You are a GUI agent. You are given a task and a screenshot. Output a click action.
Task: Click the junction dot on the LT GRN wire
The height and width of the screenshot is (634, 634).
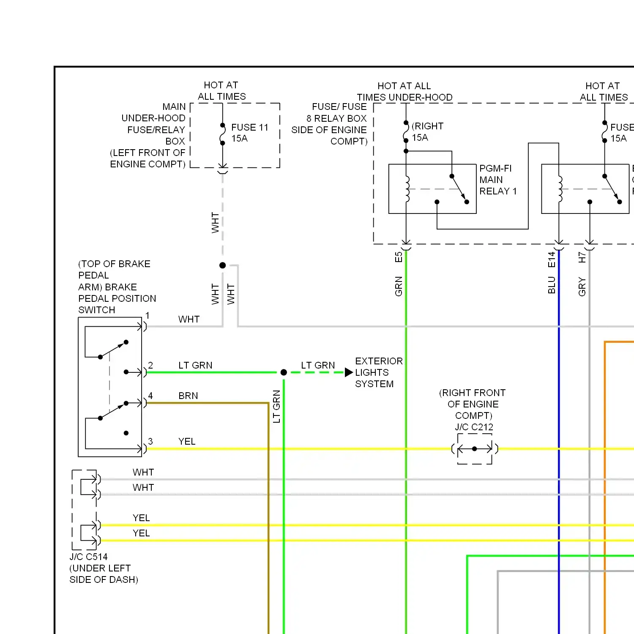pos(284,372)
